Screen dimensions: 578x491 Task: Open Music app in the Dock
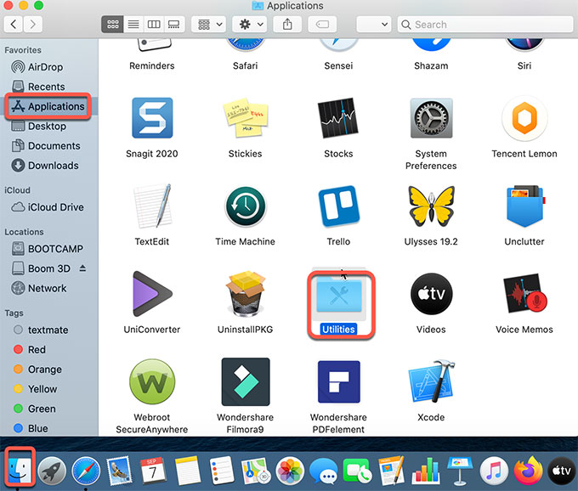coord(494,471)
